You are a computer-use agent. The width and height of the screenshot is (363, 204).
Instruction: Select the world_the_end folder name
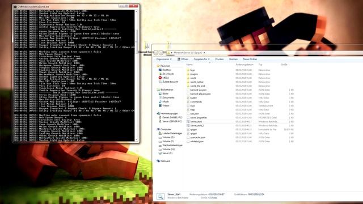point(198,86)
